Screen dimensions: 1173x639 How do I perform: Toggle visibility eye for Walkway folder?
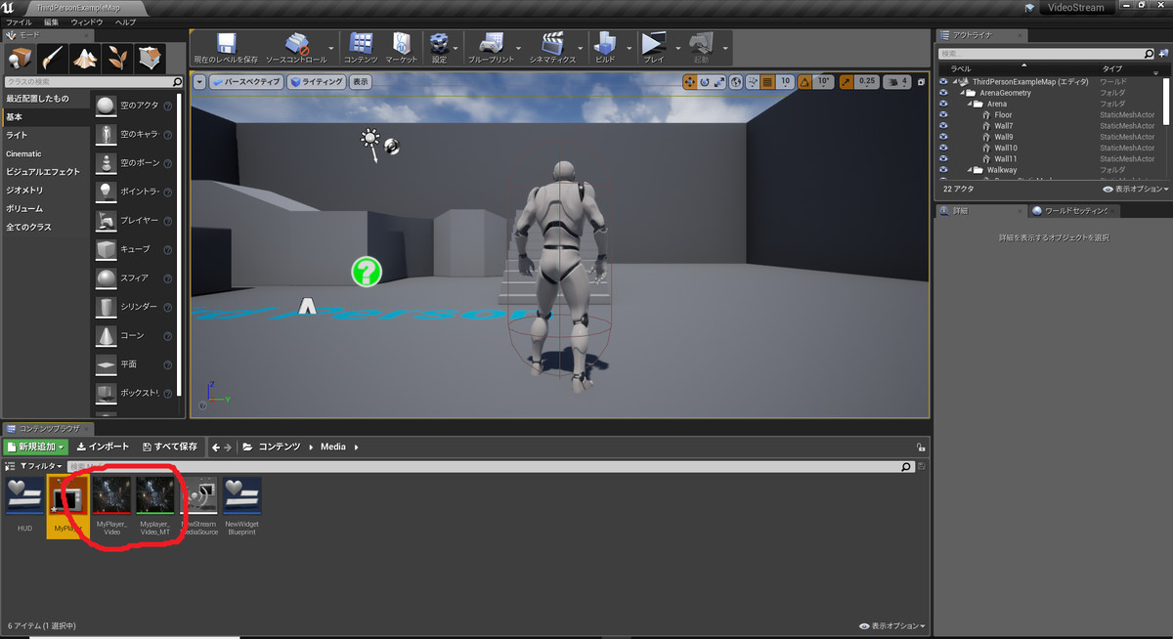[x=943, y=170]
